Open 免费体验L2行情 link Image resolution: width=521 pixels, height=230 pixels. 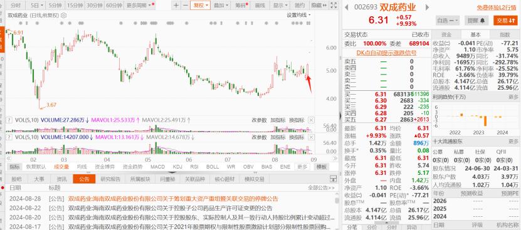click(x=497, y=8)
